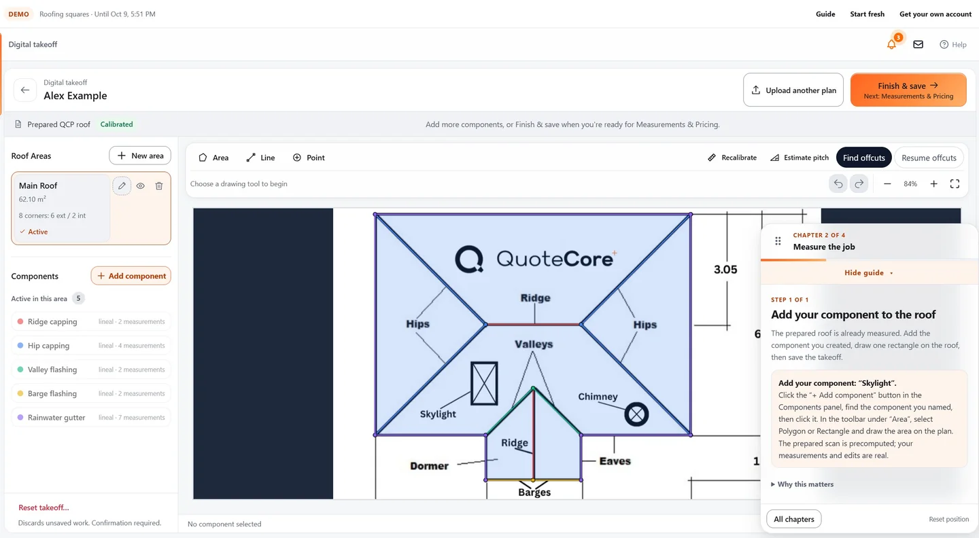This screenshot has height=538, width=979.
Task: Click the back arrow next to Alex Example
Action: 25,90
